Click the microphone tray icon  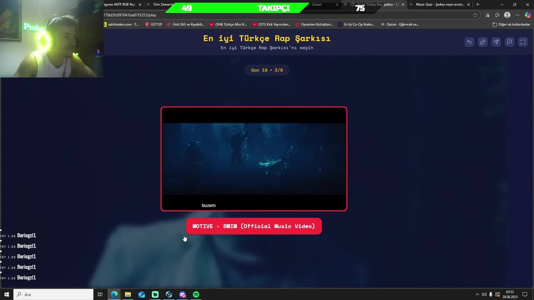[491, 295]
